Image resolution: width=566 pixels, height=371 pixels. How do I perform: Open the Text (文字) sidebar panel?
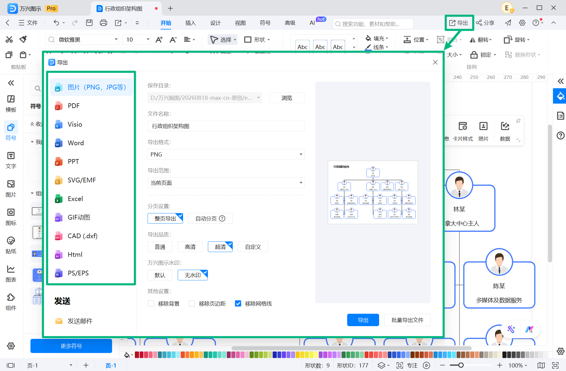11,160
